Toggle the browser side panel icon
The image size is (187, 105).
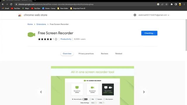176,4
